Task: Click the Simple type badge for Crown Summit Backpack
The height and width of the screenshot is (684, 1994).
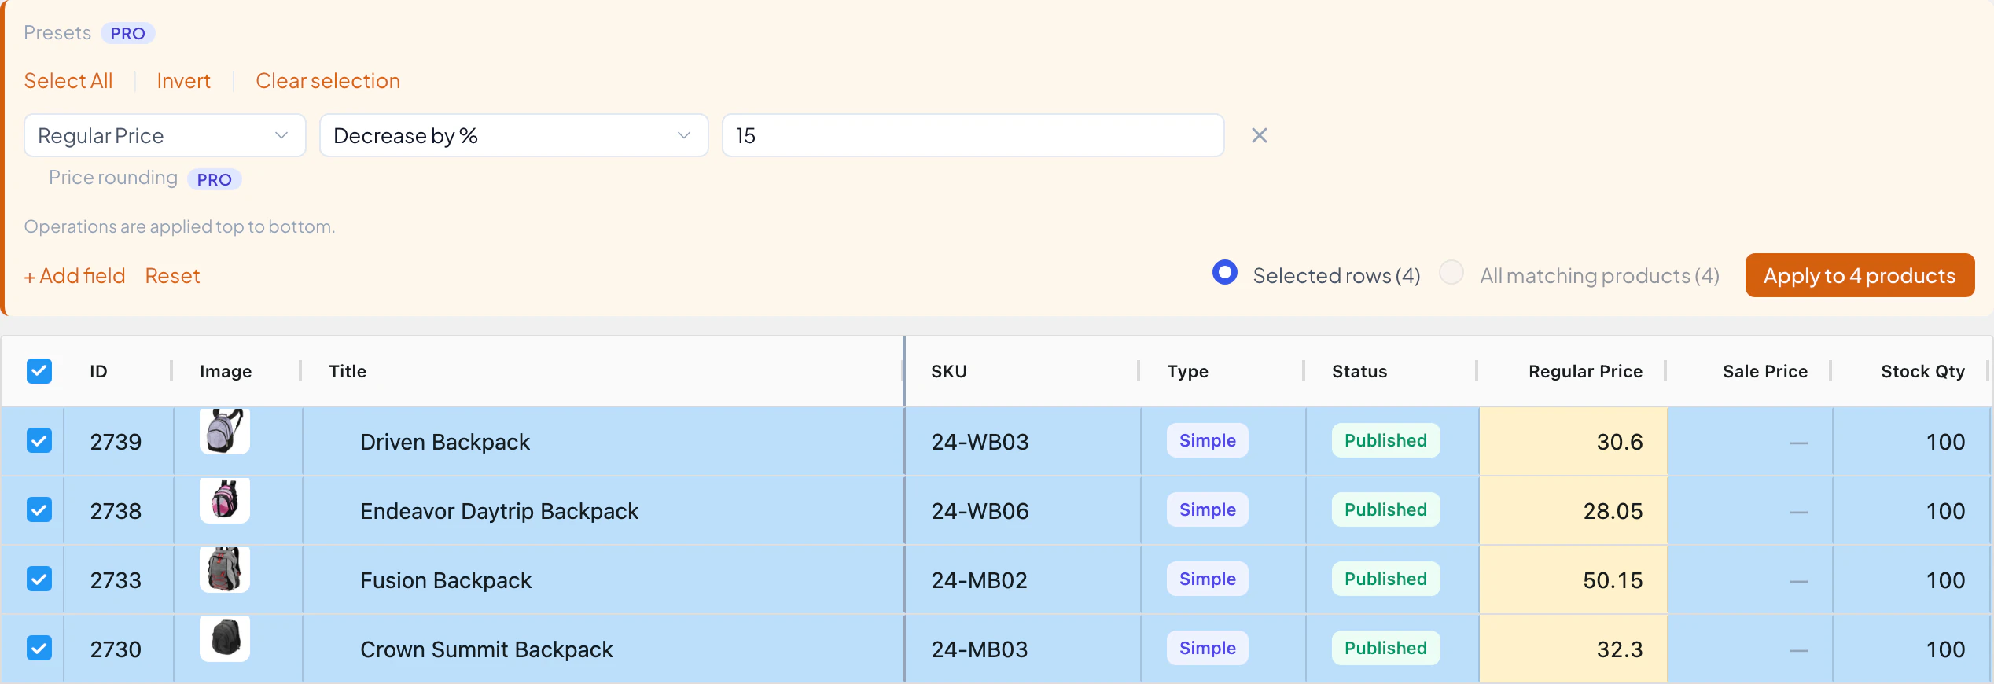Action: pos(1207,648)
